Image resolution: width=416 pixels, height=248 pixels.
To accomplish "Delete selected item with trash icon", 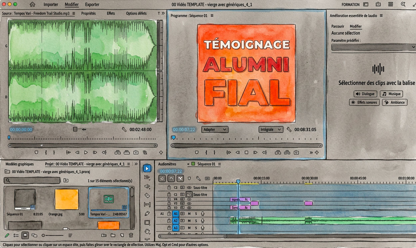I will point(131,235).
